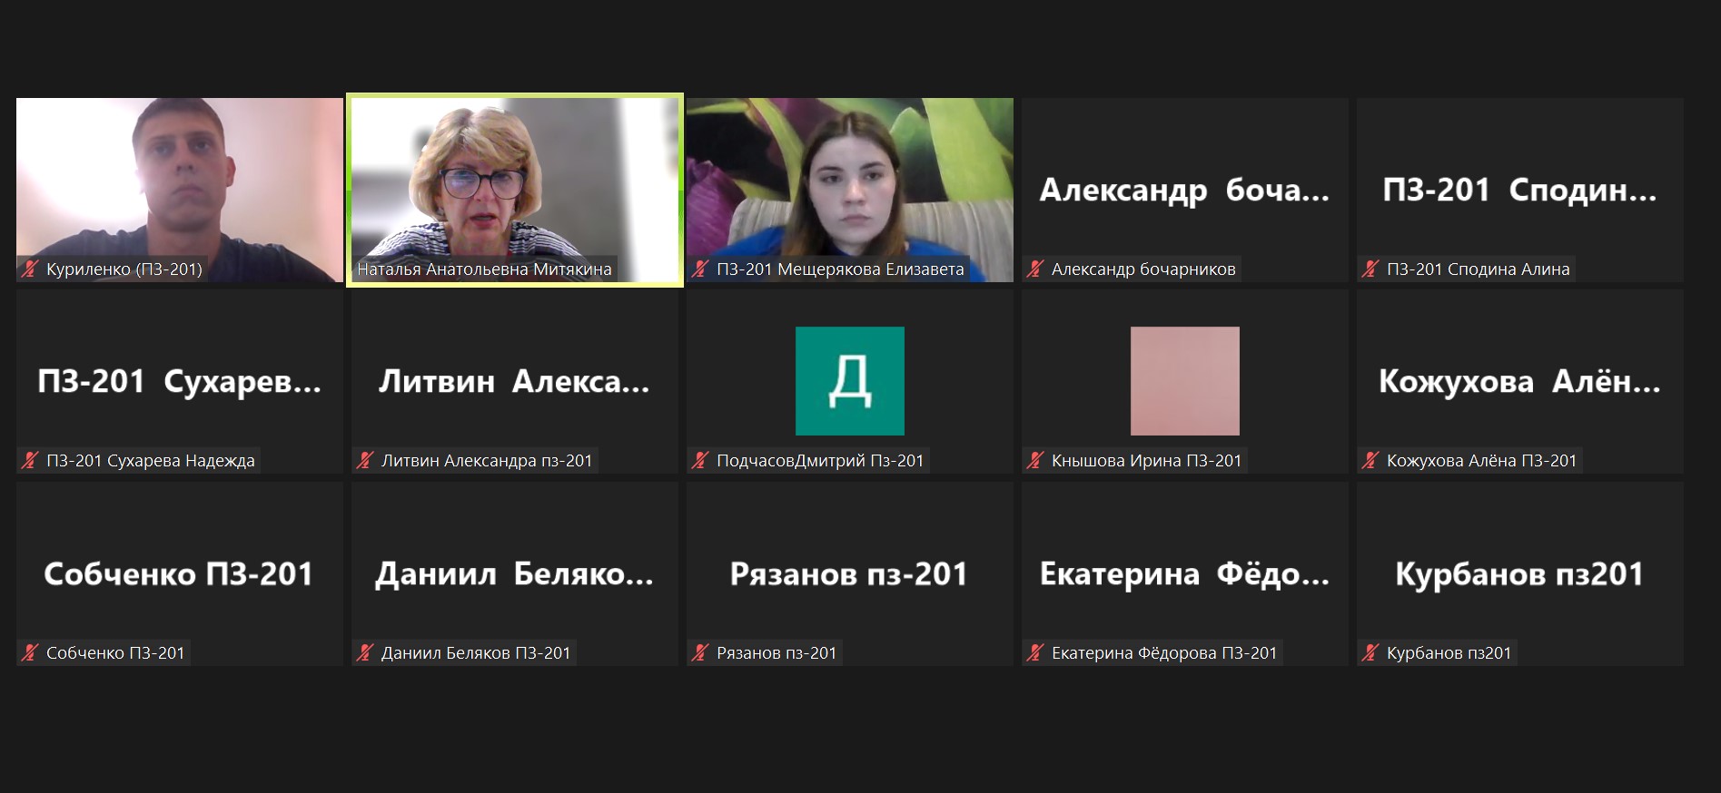
Task: Click the small name label 'Даниил Беляков ПЗ-201'
Action: (476, 652)
